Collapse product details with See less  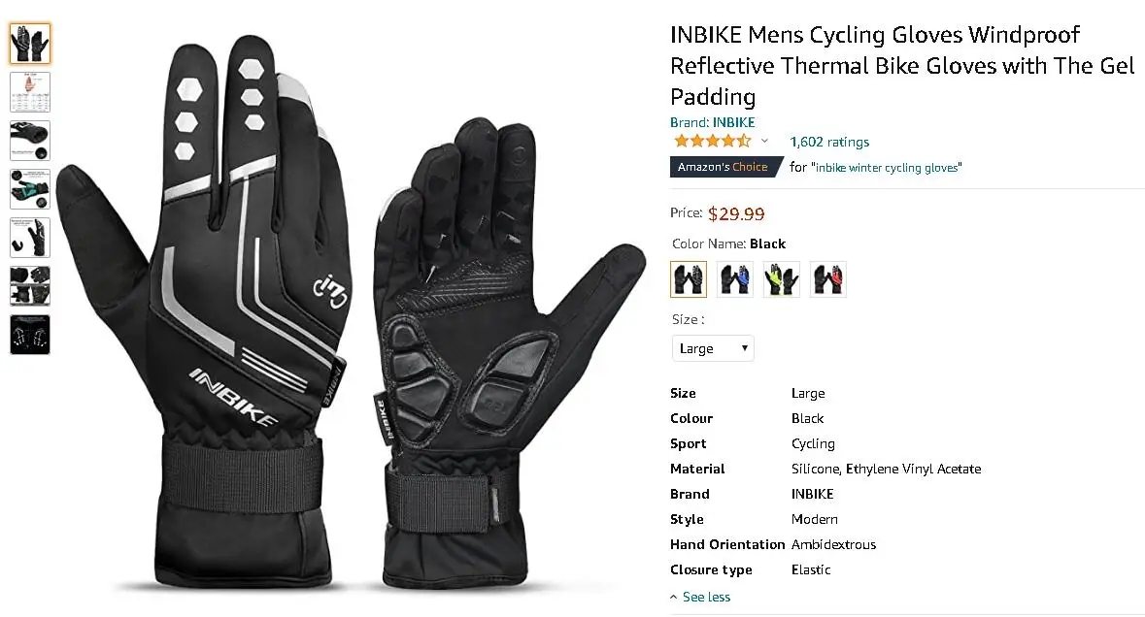point(700,597)
